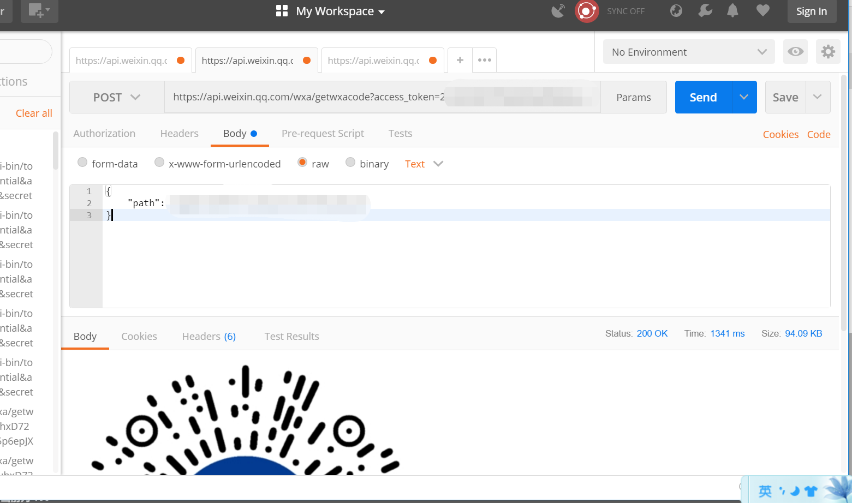Image resolution: width=852 pixels, height=503 pixels.
Task: Expand the My Workspace dropdown
Action: coord(381,12)
